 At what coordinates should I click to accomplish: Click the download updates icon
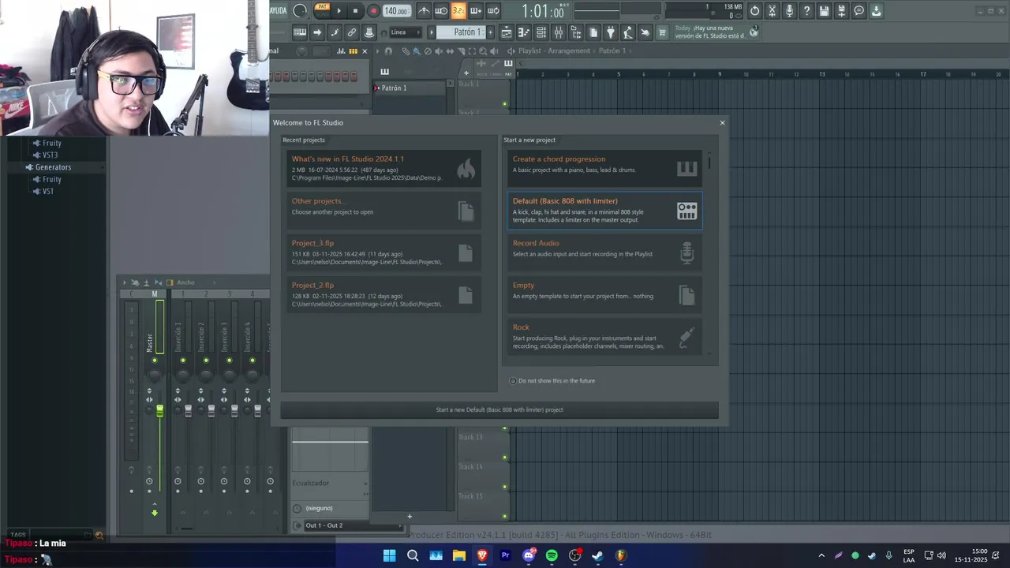(x=877, y=11)
